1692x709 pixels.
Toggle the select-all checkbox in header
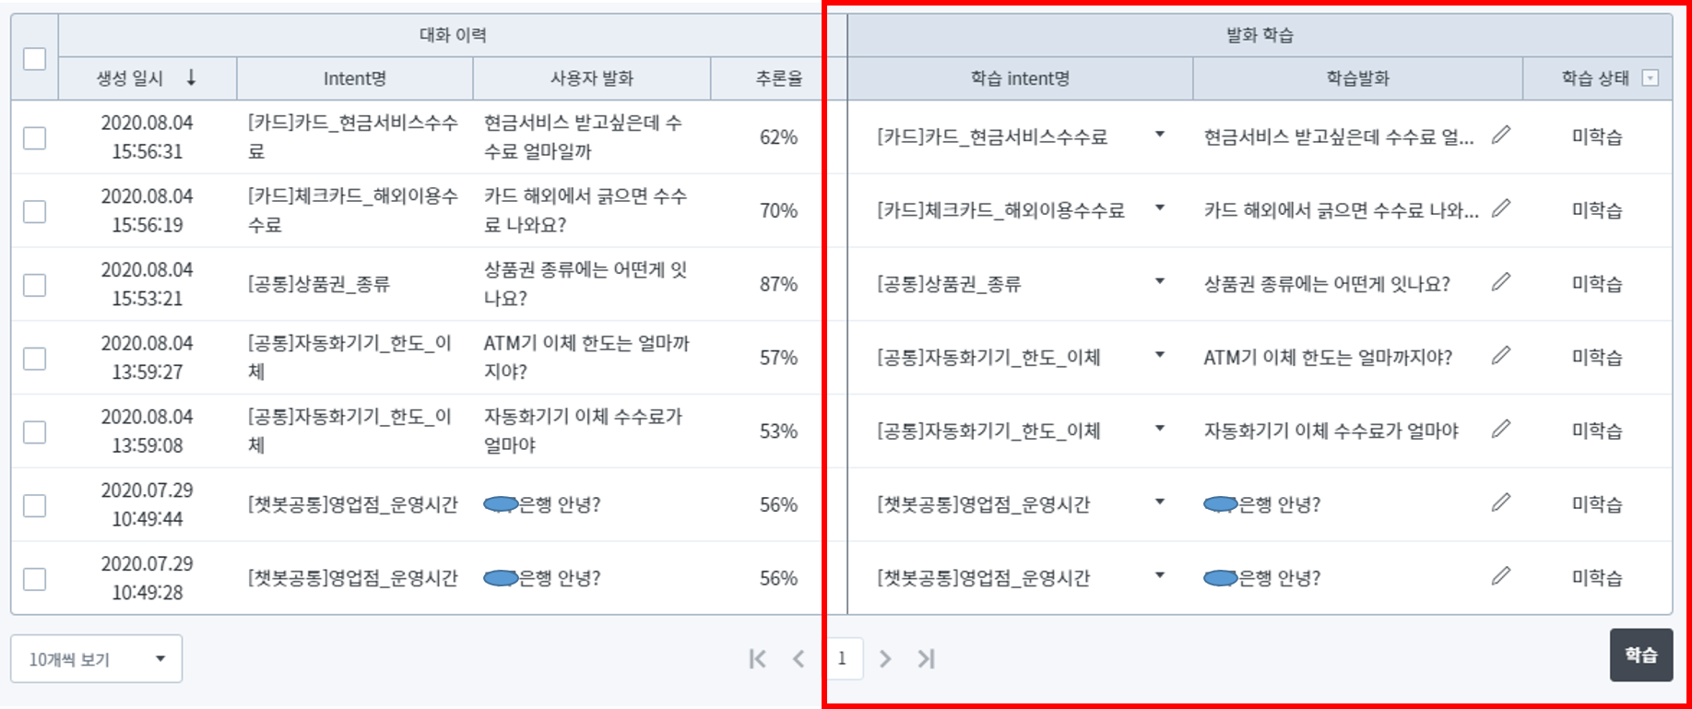click(34, 58)
